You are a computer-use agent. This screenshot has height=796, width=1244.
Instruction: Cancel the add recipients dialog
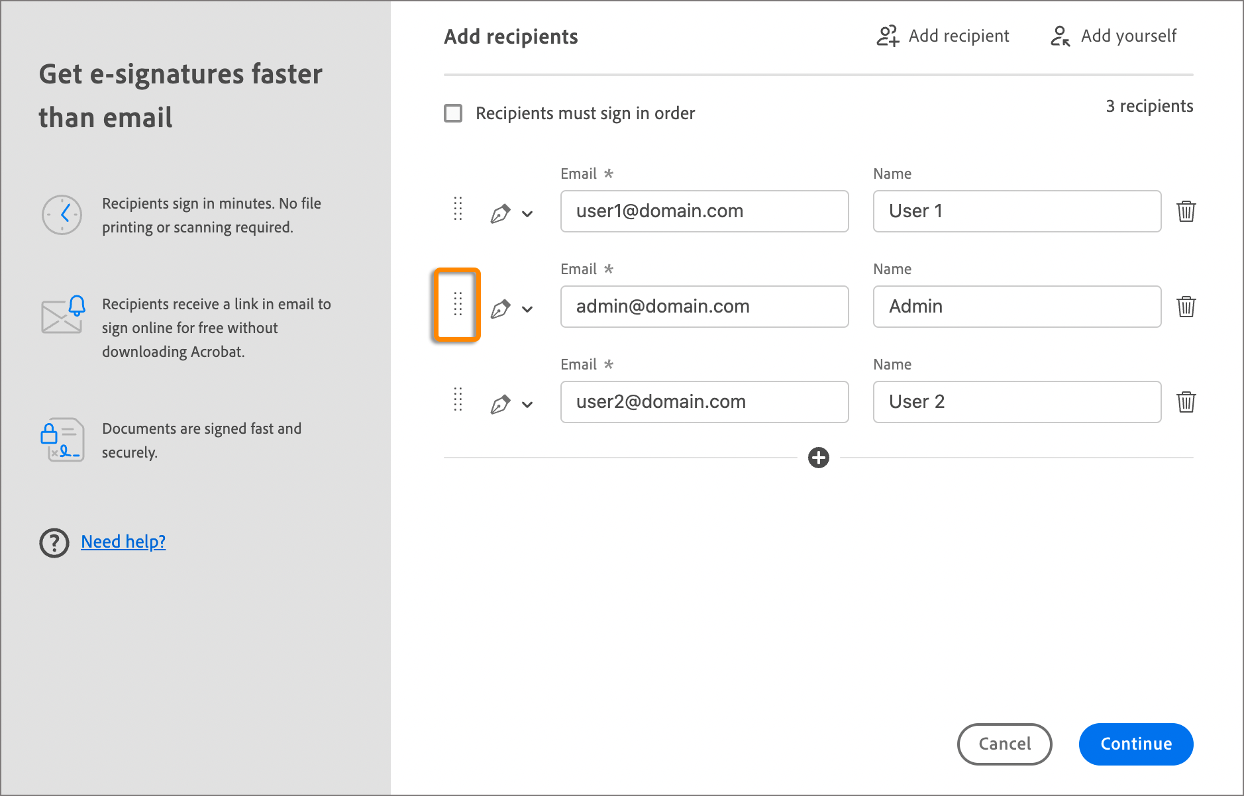[1004, 744]
